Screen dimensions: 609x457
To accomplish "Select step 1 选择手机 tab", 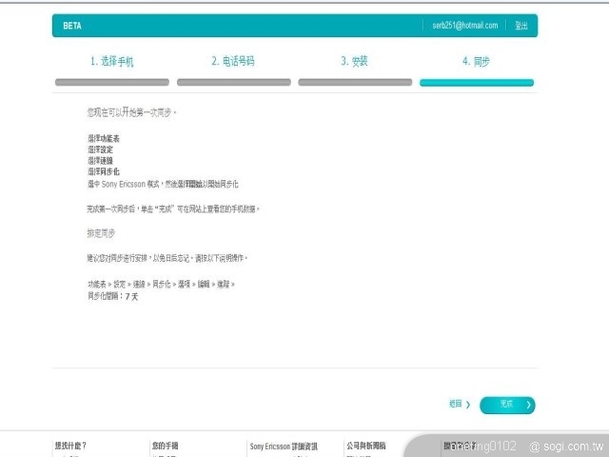I will coord(112,61).
